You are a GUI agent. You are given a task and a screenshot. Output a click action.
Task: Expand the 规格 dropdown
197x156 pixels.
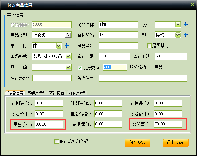point(178,25)
